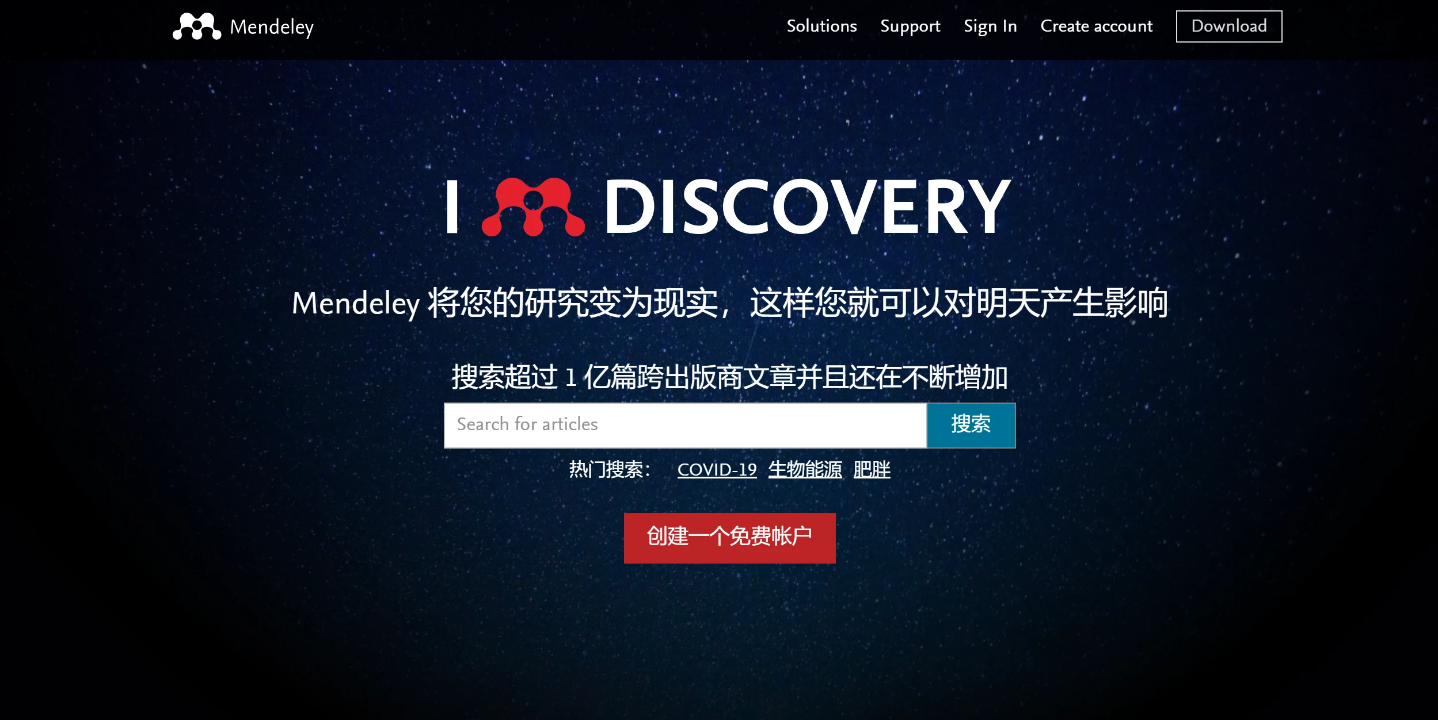Expand Solutions navigation dropdown
The image size is (1438, 720).
pyautogui.click(x=820, y=25)
